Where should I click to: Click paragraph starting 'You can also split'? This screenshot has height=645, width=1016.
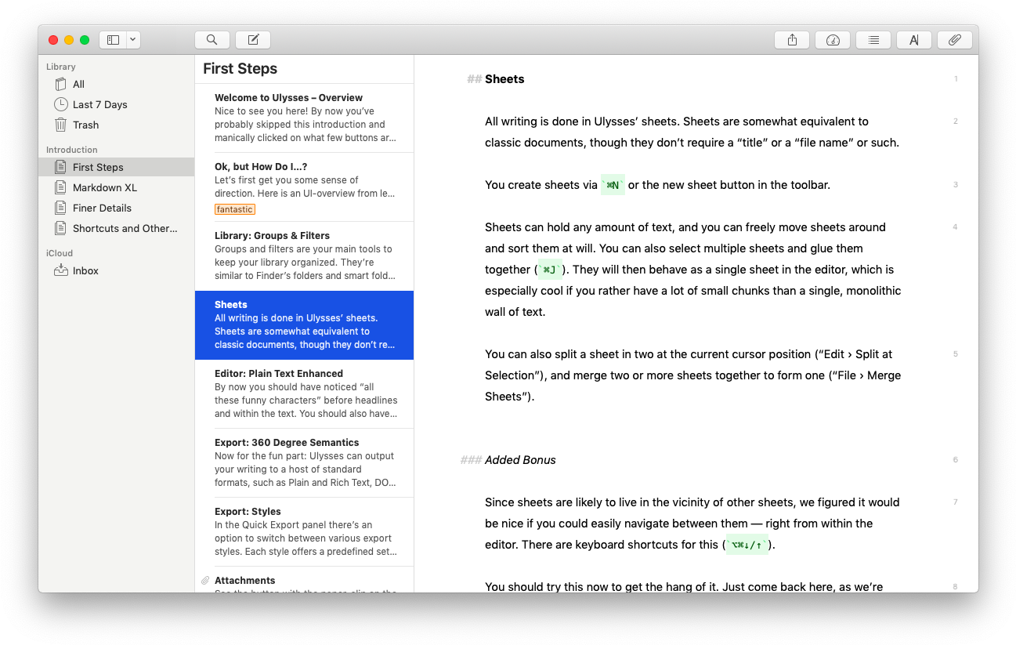click(x=693, y=375)
